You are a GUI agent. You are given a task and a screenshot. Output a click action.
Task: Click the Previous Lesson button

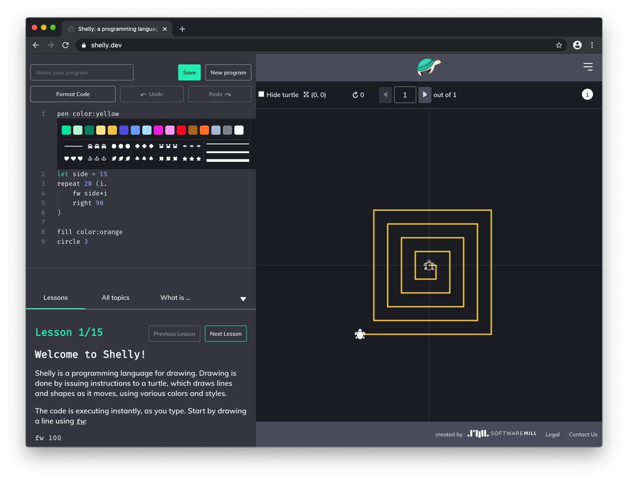174,334
